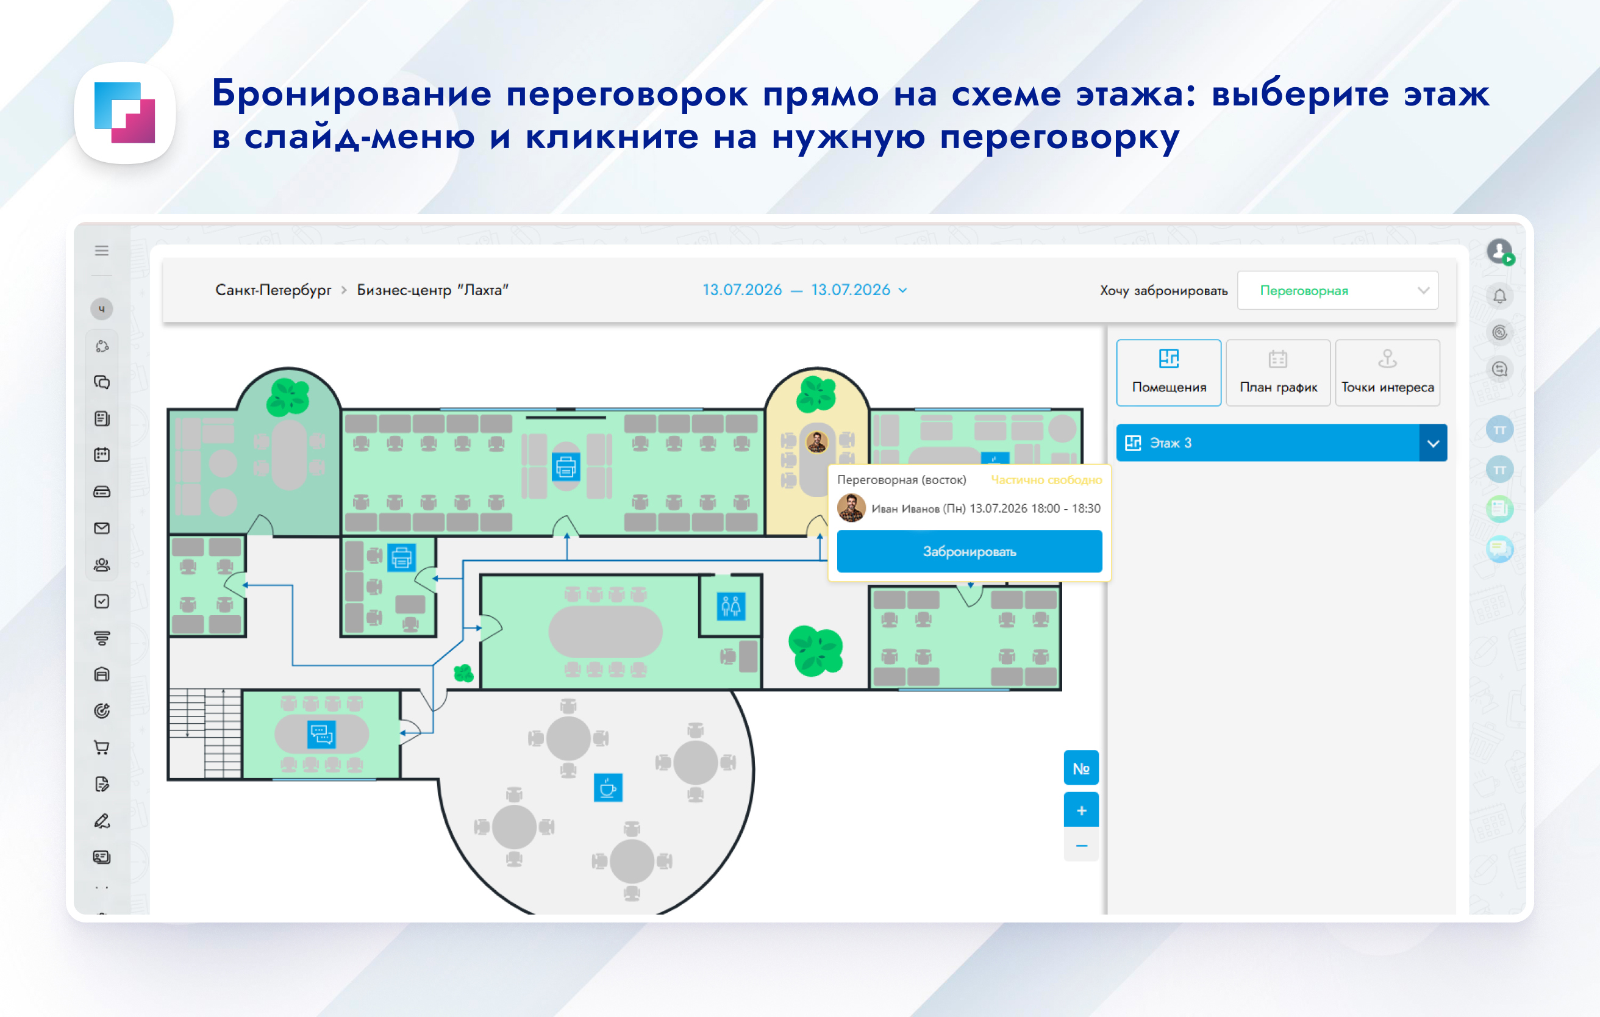This screenshot has height=1017, width=1600.
Task: Open the calendar icon in the left sidebar
Action: (x=102, y=455)
